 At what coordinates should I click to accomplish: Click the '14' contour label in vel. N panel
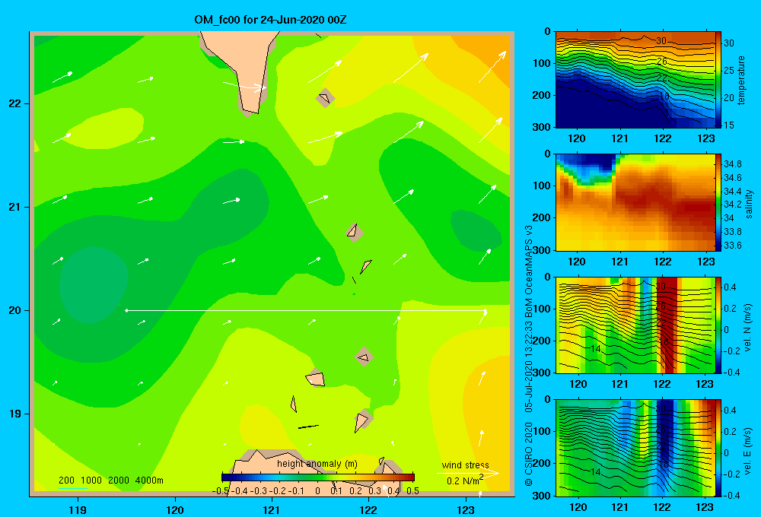[x=596, y=349]
